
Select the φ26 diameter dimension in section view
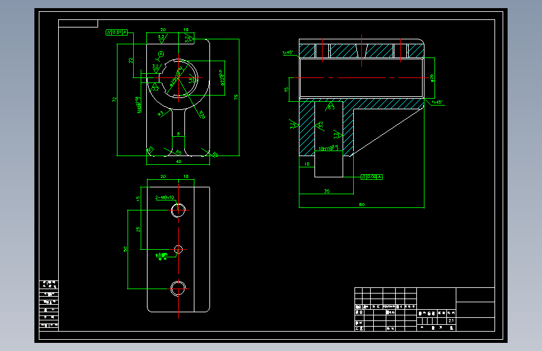point(432,77)
